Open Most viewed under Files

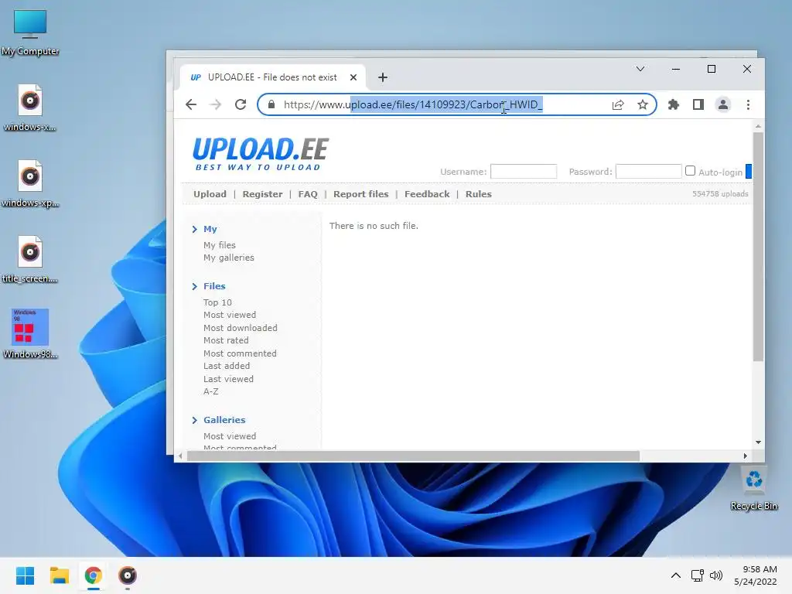pos(229,315)
